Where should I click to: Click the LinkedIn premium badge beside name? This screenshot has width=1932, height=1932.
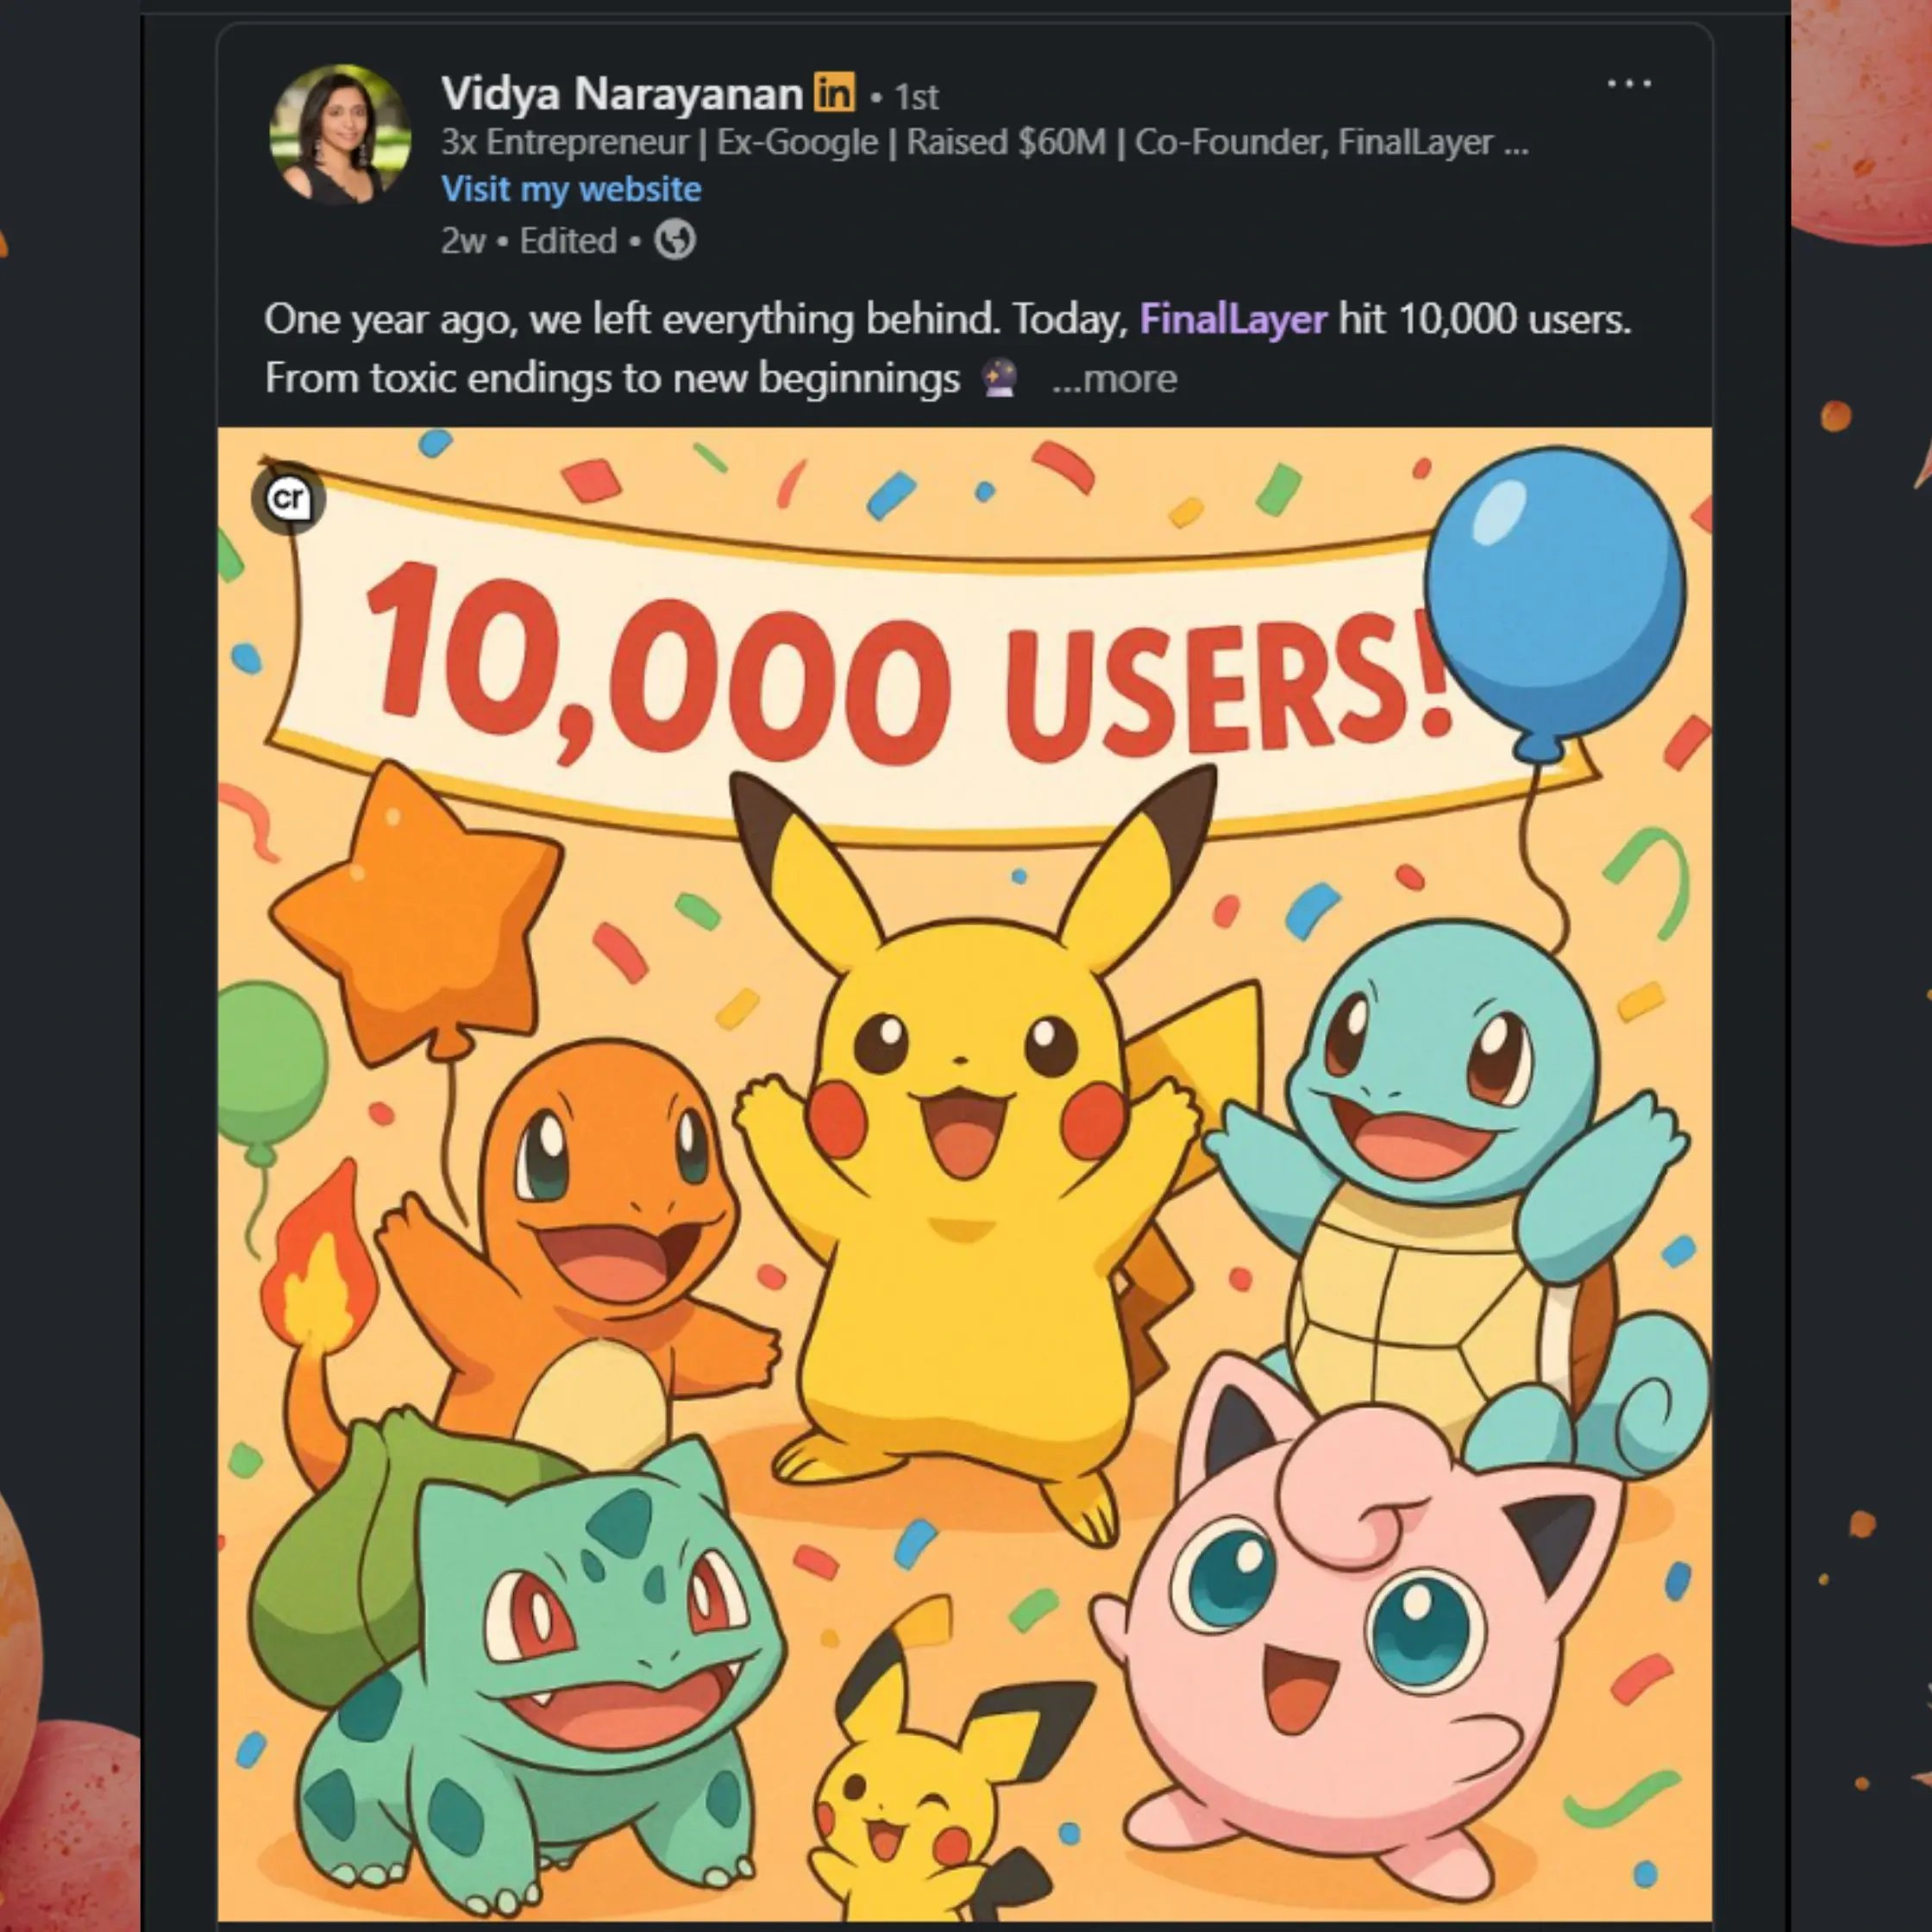tap(835, 94)
